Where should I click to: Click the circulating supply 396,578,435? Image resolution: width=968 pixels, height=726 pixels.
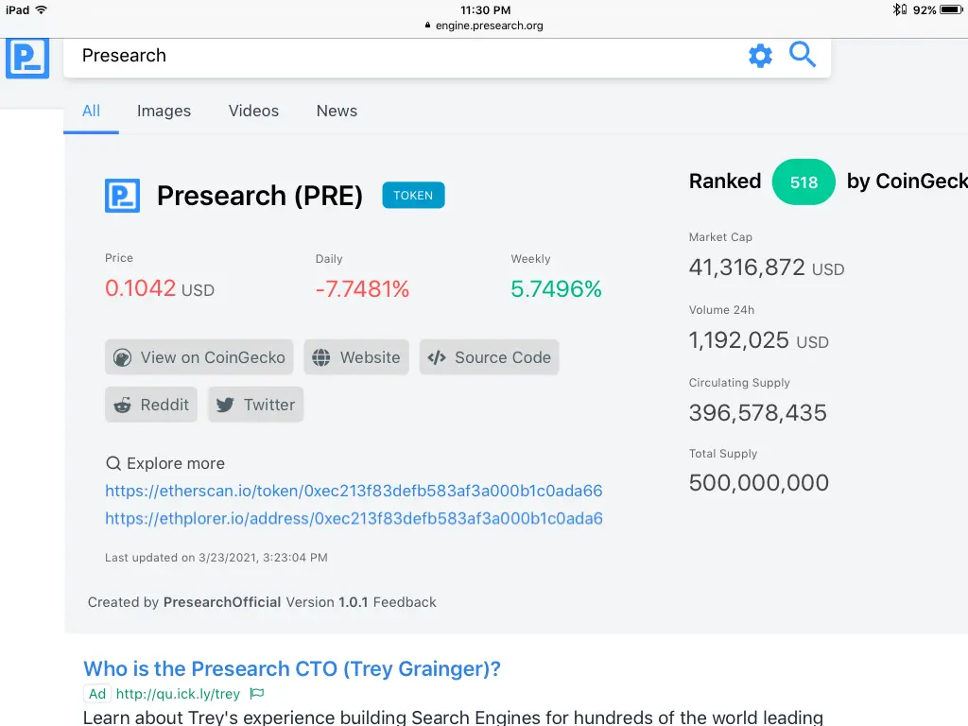[x=757, y=413]
